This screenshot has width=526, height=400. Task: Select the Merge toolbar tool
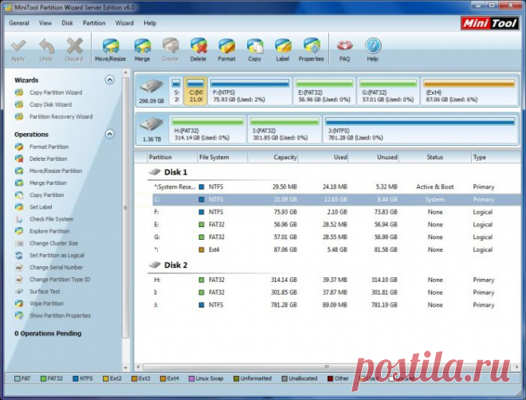[142, 50]
